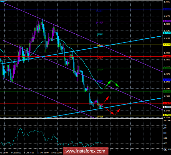Viewport: 171px width, 155px height.
Task: Click the [6/8]P Murray level label
Action: coord(100,58)
